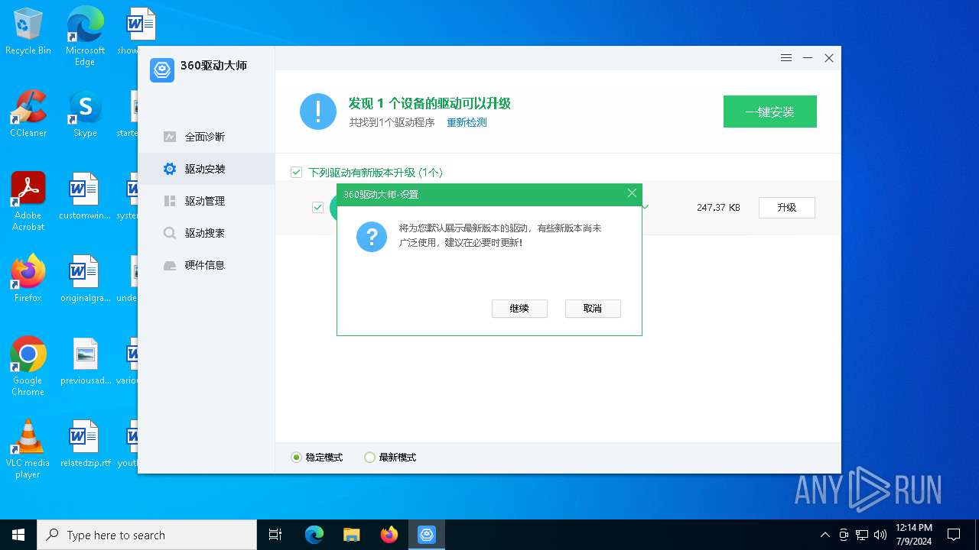Open previousad image file on desktop

click(85, 361)
